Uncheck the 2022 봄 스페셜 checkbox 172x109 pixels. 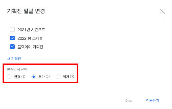coord(12,38)
